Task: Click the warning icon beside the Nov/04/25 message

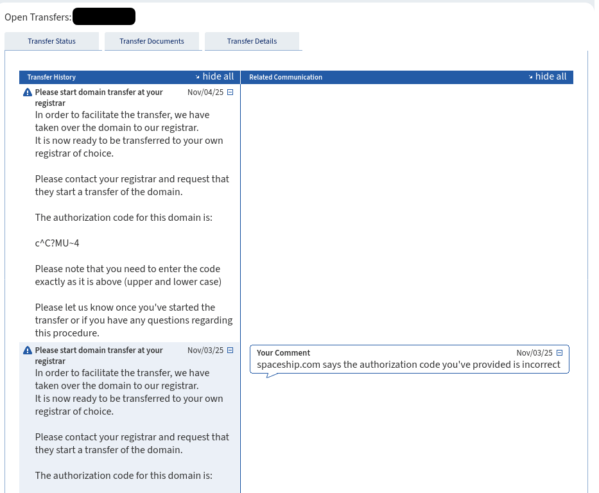Action: point(27,92)
